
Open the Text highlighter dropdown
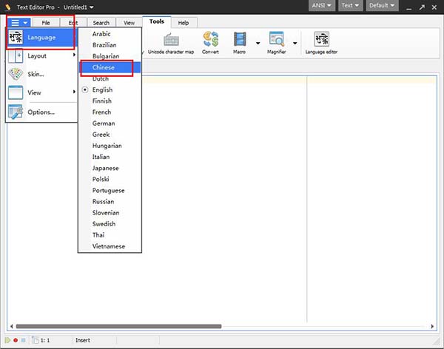click(x=351, y=6)
